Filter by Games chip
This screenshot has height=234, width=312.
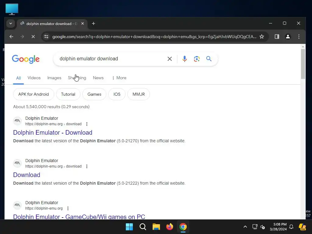[94, 94]
